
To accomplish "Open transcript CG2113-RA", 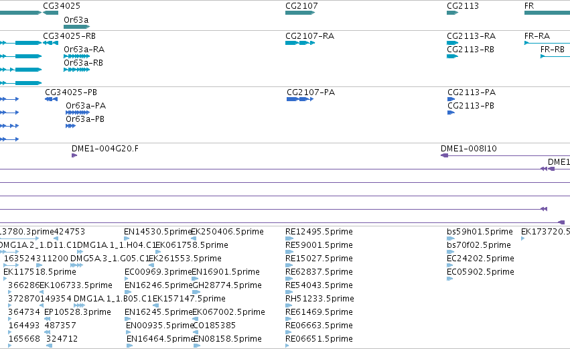I will point(471,36).
